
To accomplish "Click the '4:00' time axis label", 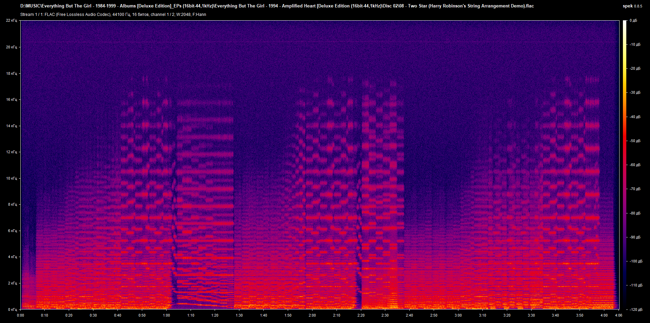I will pos(604,315).
